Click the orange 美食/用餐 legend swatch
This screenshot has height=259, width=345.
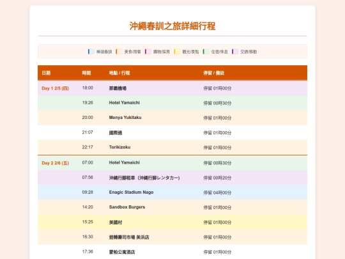pos(119,52)
